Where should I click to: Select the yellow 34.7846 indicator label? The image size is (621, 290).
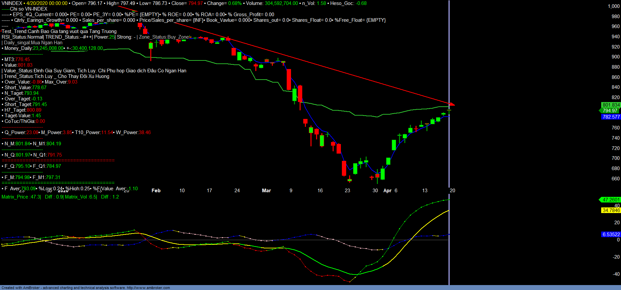611,210
